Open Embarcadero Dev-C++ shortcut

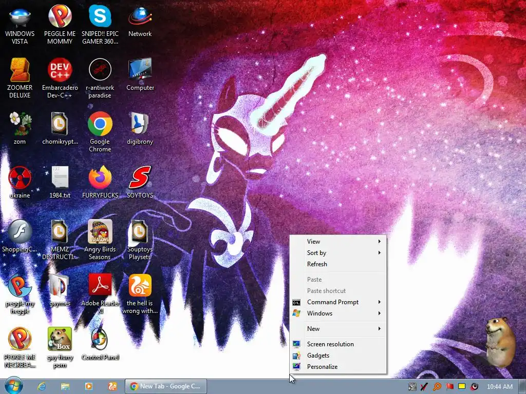click(60, 78)
